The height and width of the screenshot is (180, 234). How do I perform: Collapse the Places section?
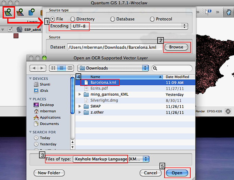click(x=30, y=99)
